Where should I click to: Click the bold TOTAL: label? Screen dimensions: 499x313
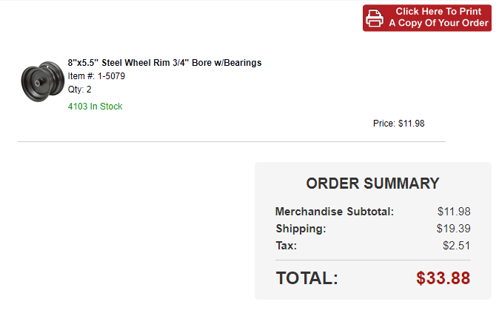coord(307,278)
